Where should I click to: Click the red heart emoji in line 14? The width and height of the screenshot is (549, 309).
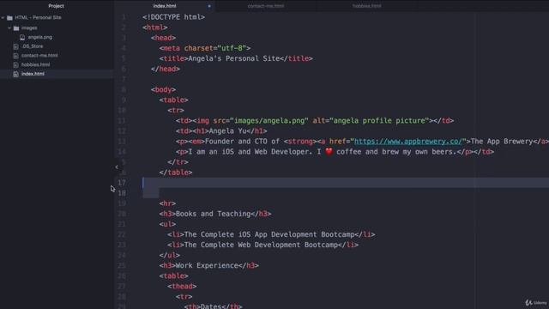(329, 152)
